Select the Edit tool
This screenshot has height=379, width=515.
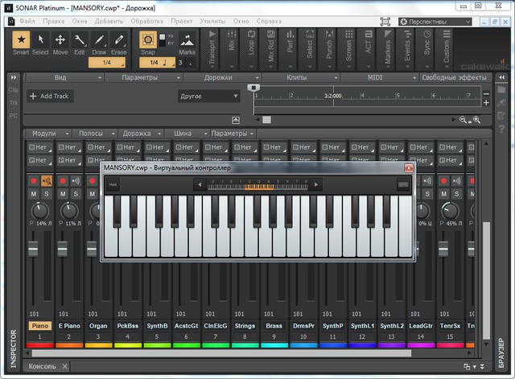point(80,41)
